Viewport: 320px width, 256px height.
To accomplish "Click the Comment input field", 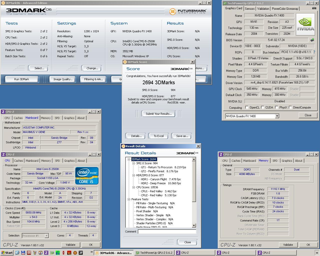I will pos(167,231).
